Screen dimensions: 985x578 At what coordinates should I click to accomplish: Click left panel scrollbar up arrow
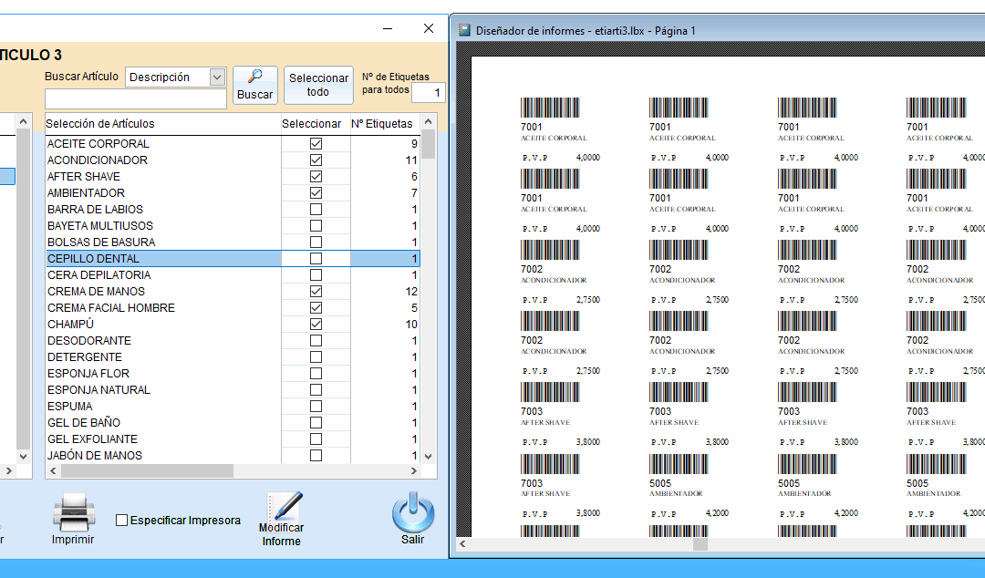(x=23, y=121)
